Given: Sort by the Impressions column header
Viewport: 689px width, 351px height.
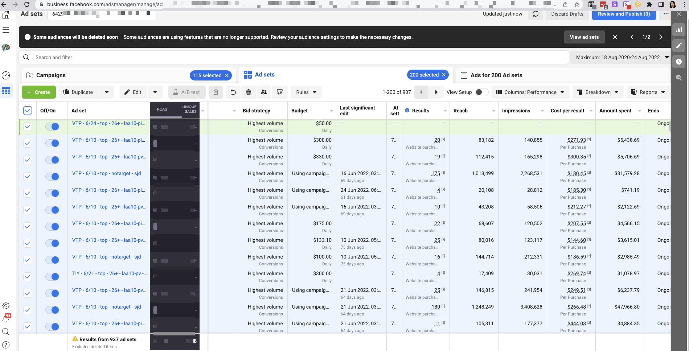Looking at the screenshot, I should (x=516, y=111).
